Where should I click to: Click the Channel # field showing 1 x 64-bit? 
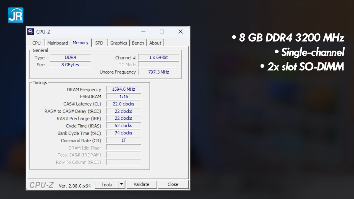158,57
